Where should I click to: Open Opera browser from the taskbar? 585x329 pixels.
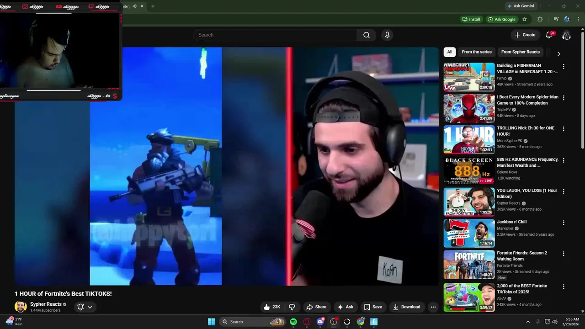coord(307,322)
